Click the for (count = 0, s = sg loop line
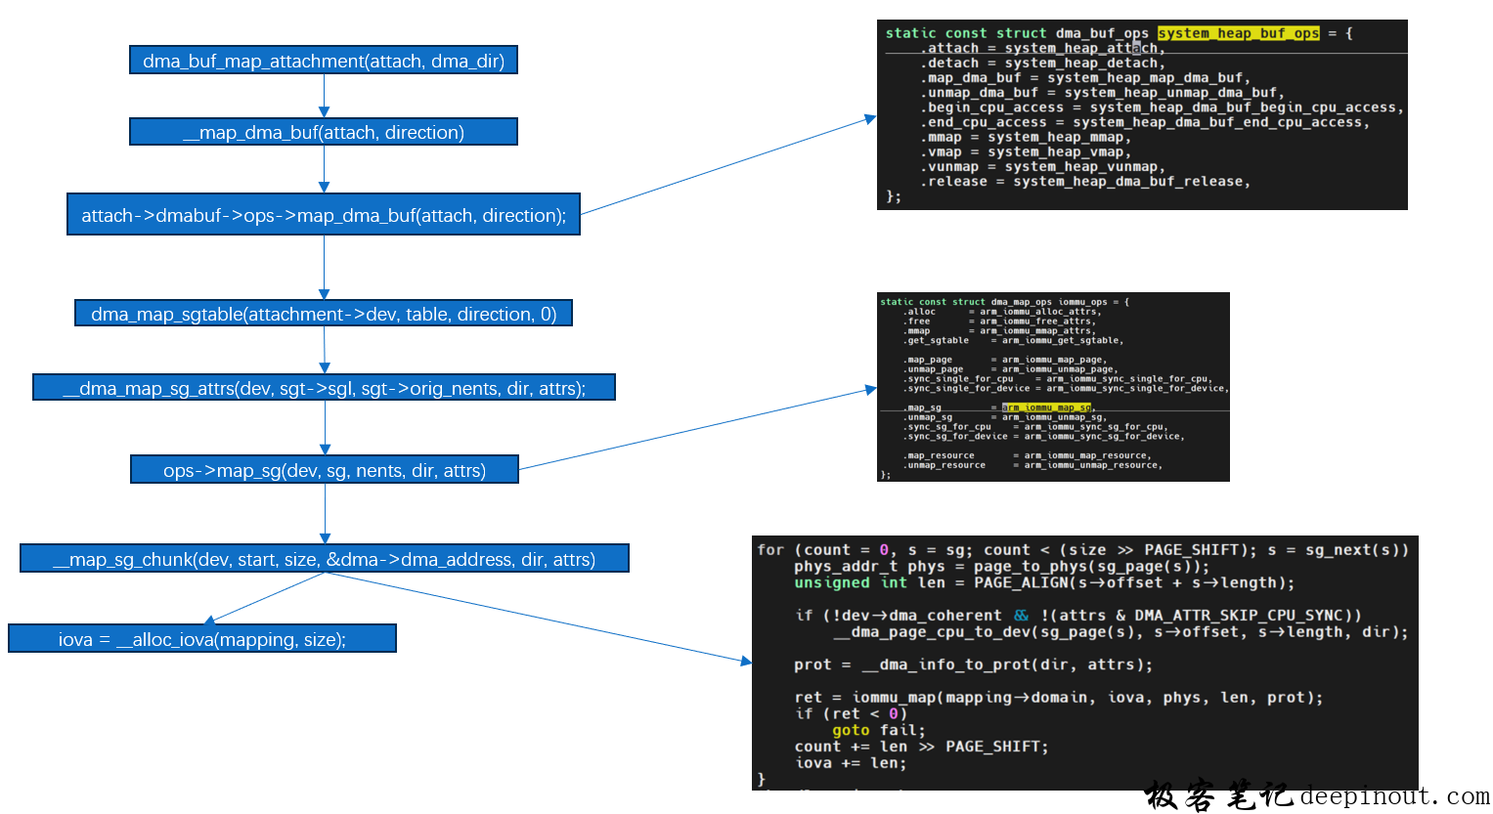Viewport: 1493px width, 814px height. [1083, 550]
